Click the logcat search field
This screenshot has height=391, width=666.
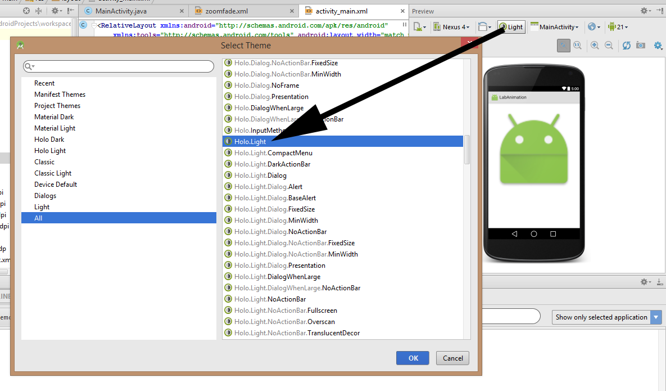(x=511, y=317)
